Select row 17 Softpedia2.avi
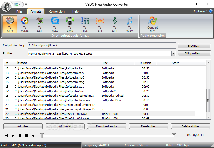 [x=100, y=91]
